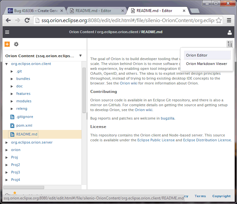Choose Orion Markdown Viewer option
The width and height of the screenshot is (237, 204).
pyautogui.click(x=206, y=64)
